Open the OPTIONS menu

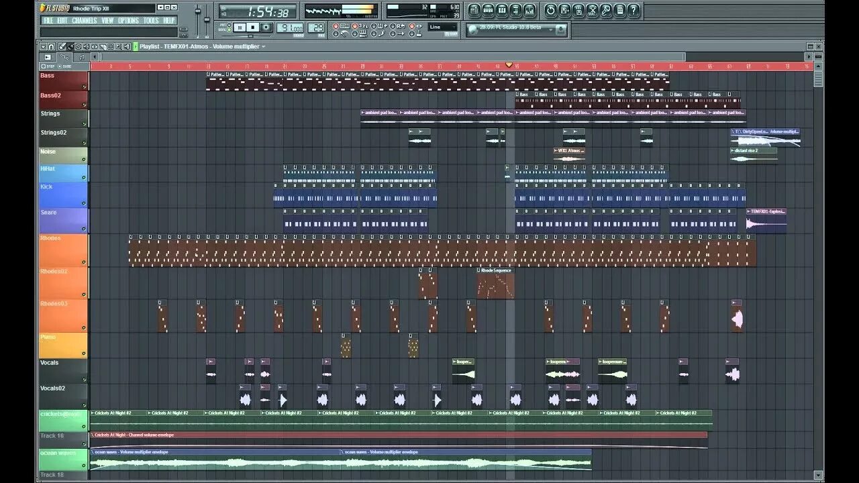[128, 21]
